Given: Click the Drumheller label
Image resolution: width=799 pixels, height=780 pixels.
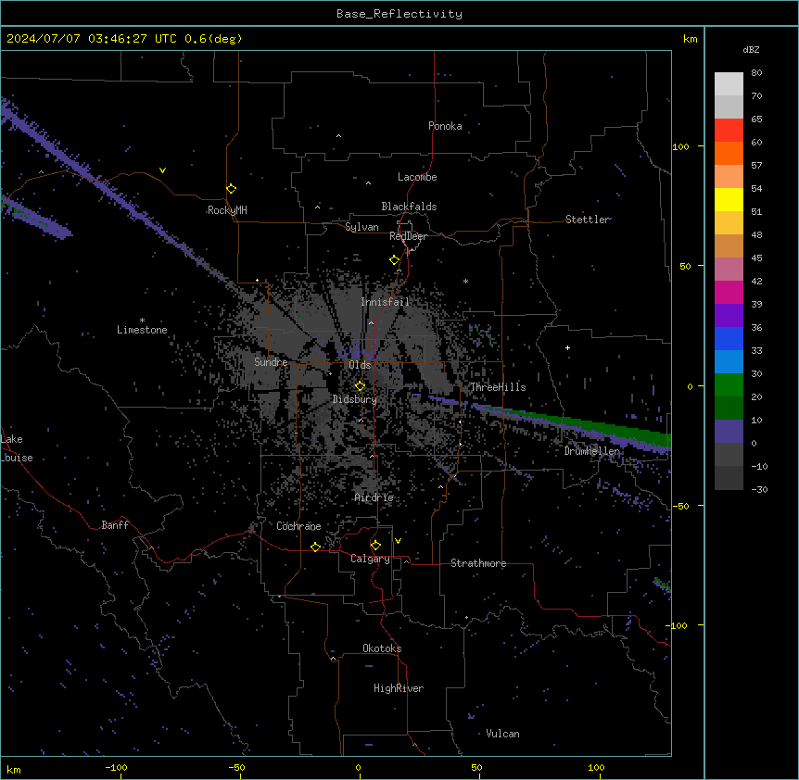Looking at the screenshot, I should pyautogui.click(x=591, y=451).
